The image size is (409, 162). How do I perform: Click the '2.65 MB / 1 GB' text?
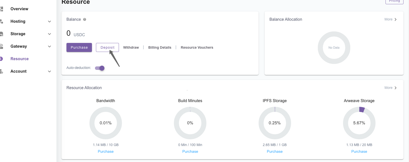pyautogui.click(x=275, y=145)
